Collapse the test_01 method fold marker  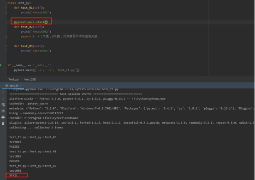pyautogui.click(x=6, y=8)
